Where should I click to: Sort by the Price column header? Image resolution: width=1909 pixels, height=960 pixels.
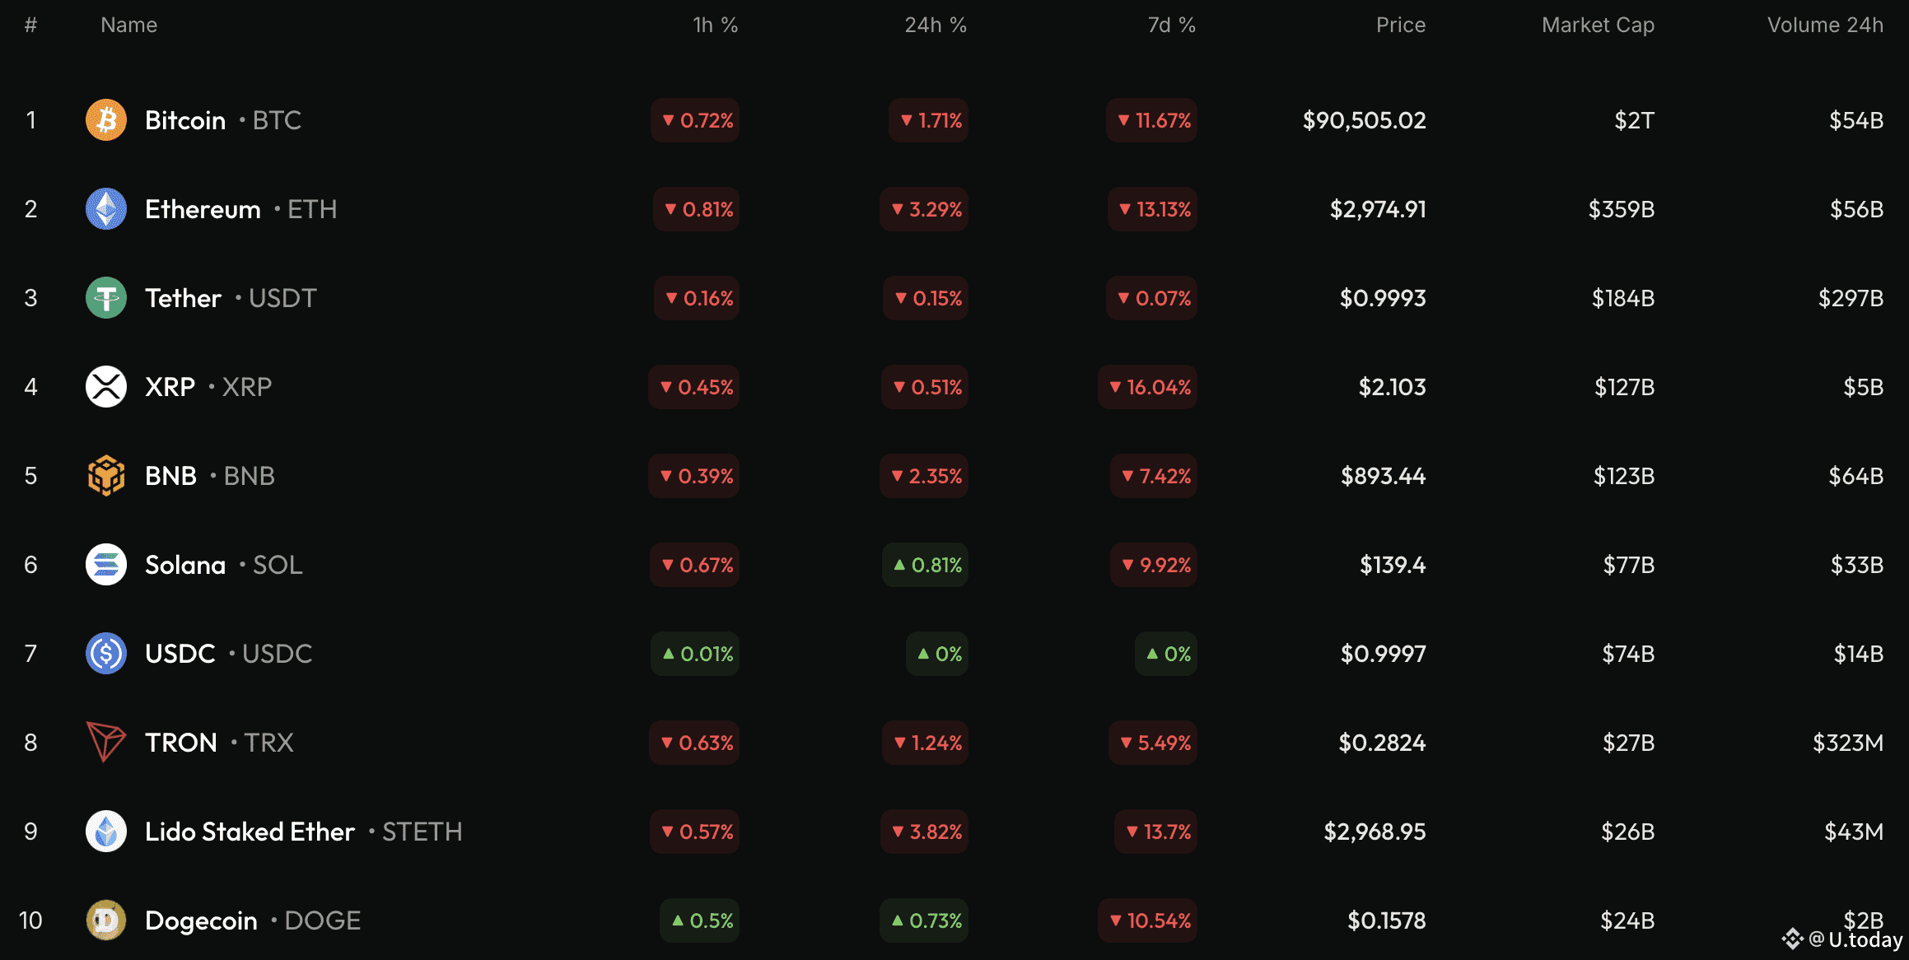click(x=1400, y=26)
